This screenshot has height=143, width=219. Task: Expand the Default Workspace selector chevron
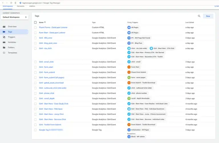point(26,17)
